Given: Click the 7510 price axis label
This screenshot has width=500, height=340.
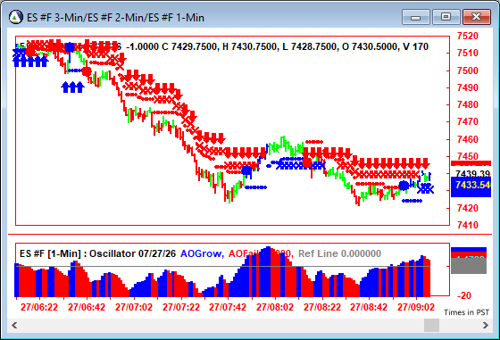Looking at the screenshot, I should 468,53.
